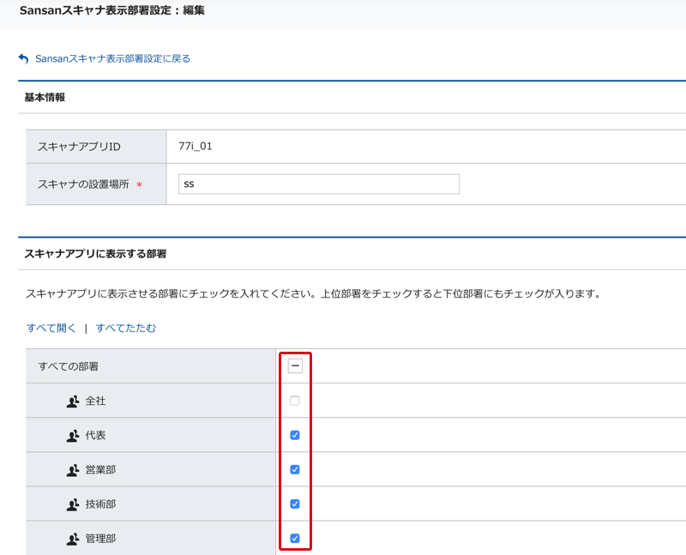Toggle the すべての部署 indeterminate checkbox
Screen dimensions: 686x555
[295, 366]
